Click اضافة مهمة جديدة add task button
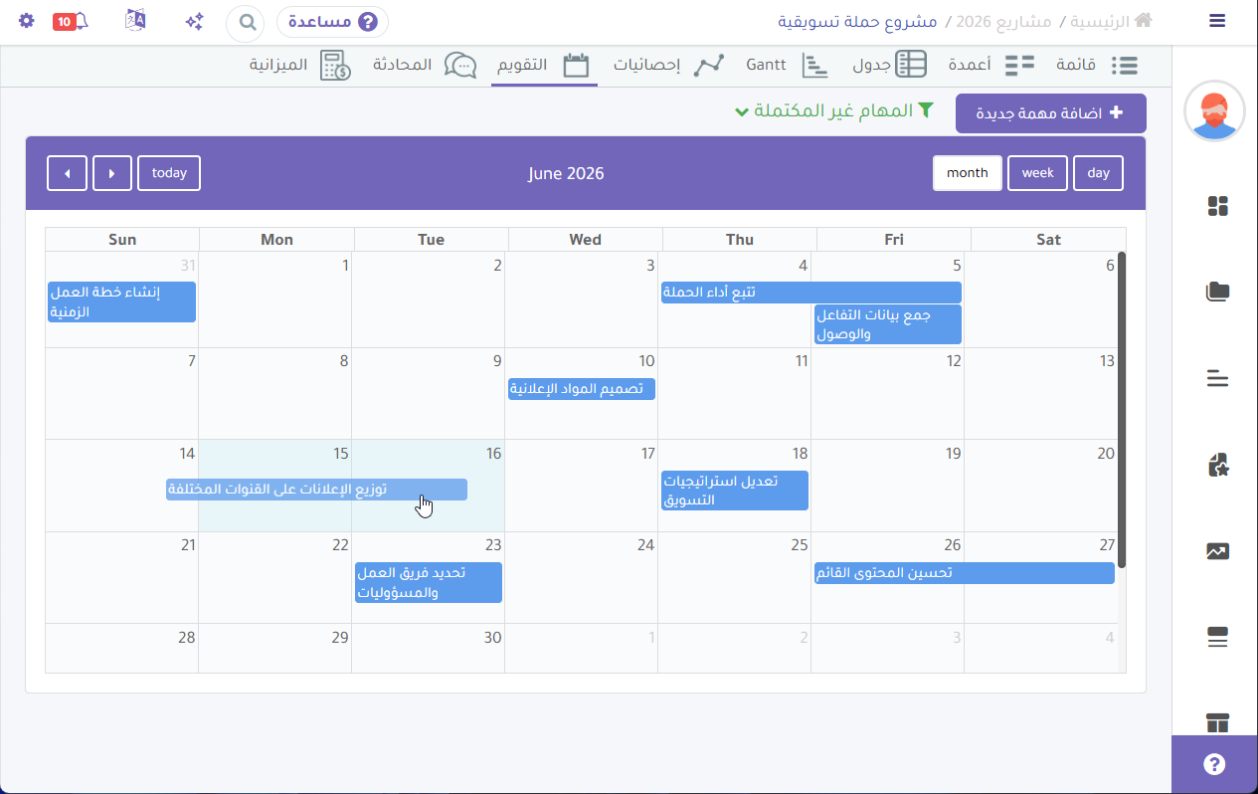Screen dimensions: 1258x794 (x=1050, y=113)
